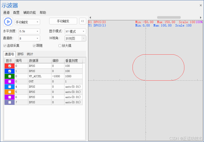Viewport: 204px width, 142px height.
Task: Click the 显示 column header
Action: tap(10, 61)
